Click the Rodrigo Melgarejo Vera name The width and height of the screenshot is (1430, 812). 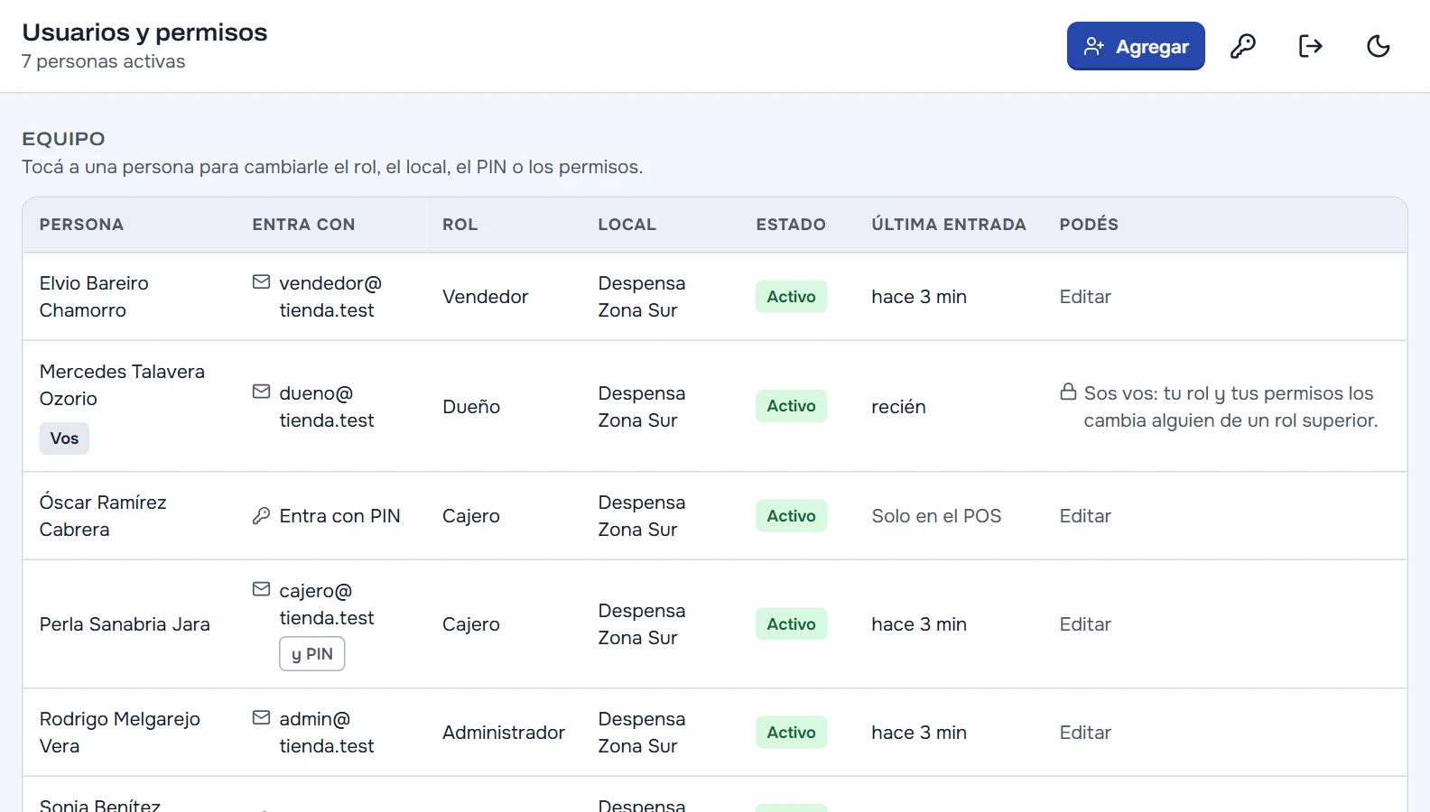click(x=119, y=733)
